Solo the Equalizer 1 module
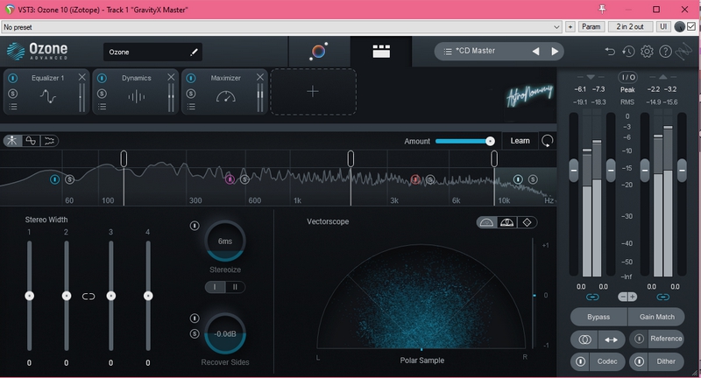 click(13, 94)
